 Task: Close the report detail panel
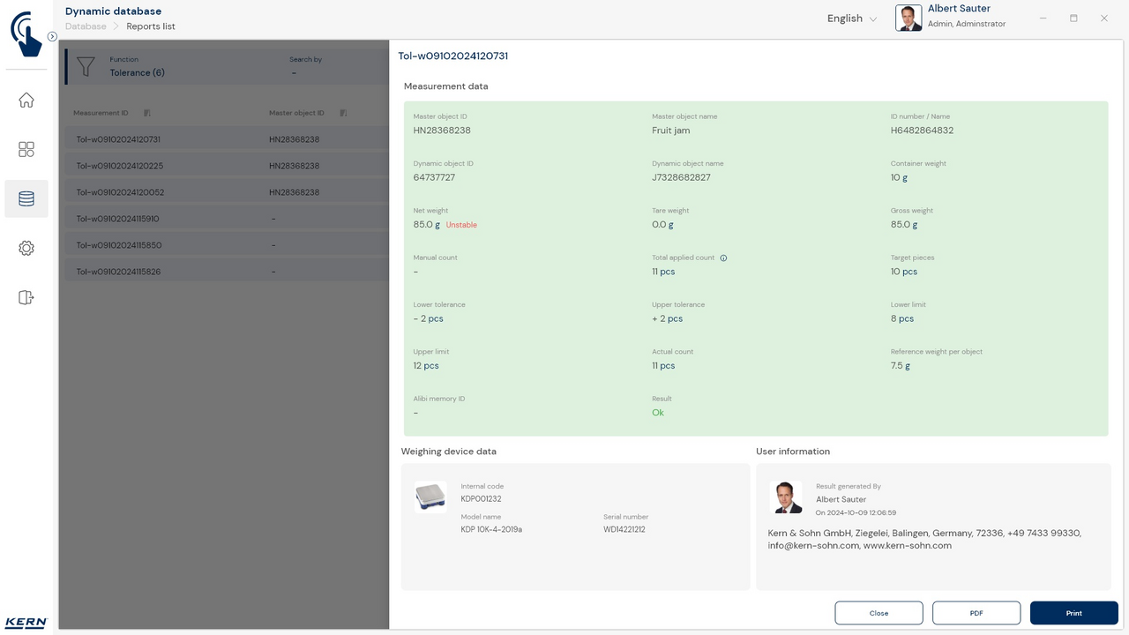point(879,613)
